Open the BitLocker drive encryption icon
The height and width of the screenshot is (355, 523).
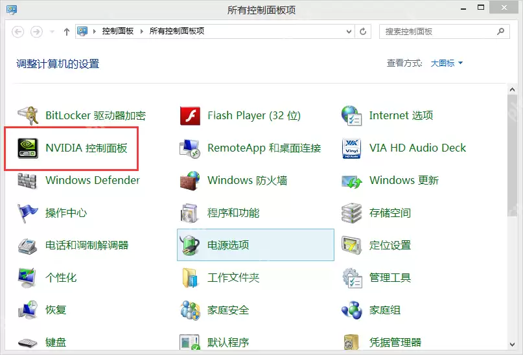(28, 116)
